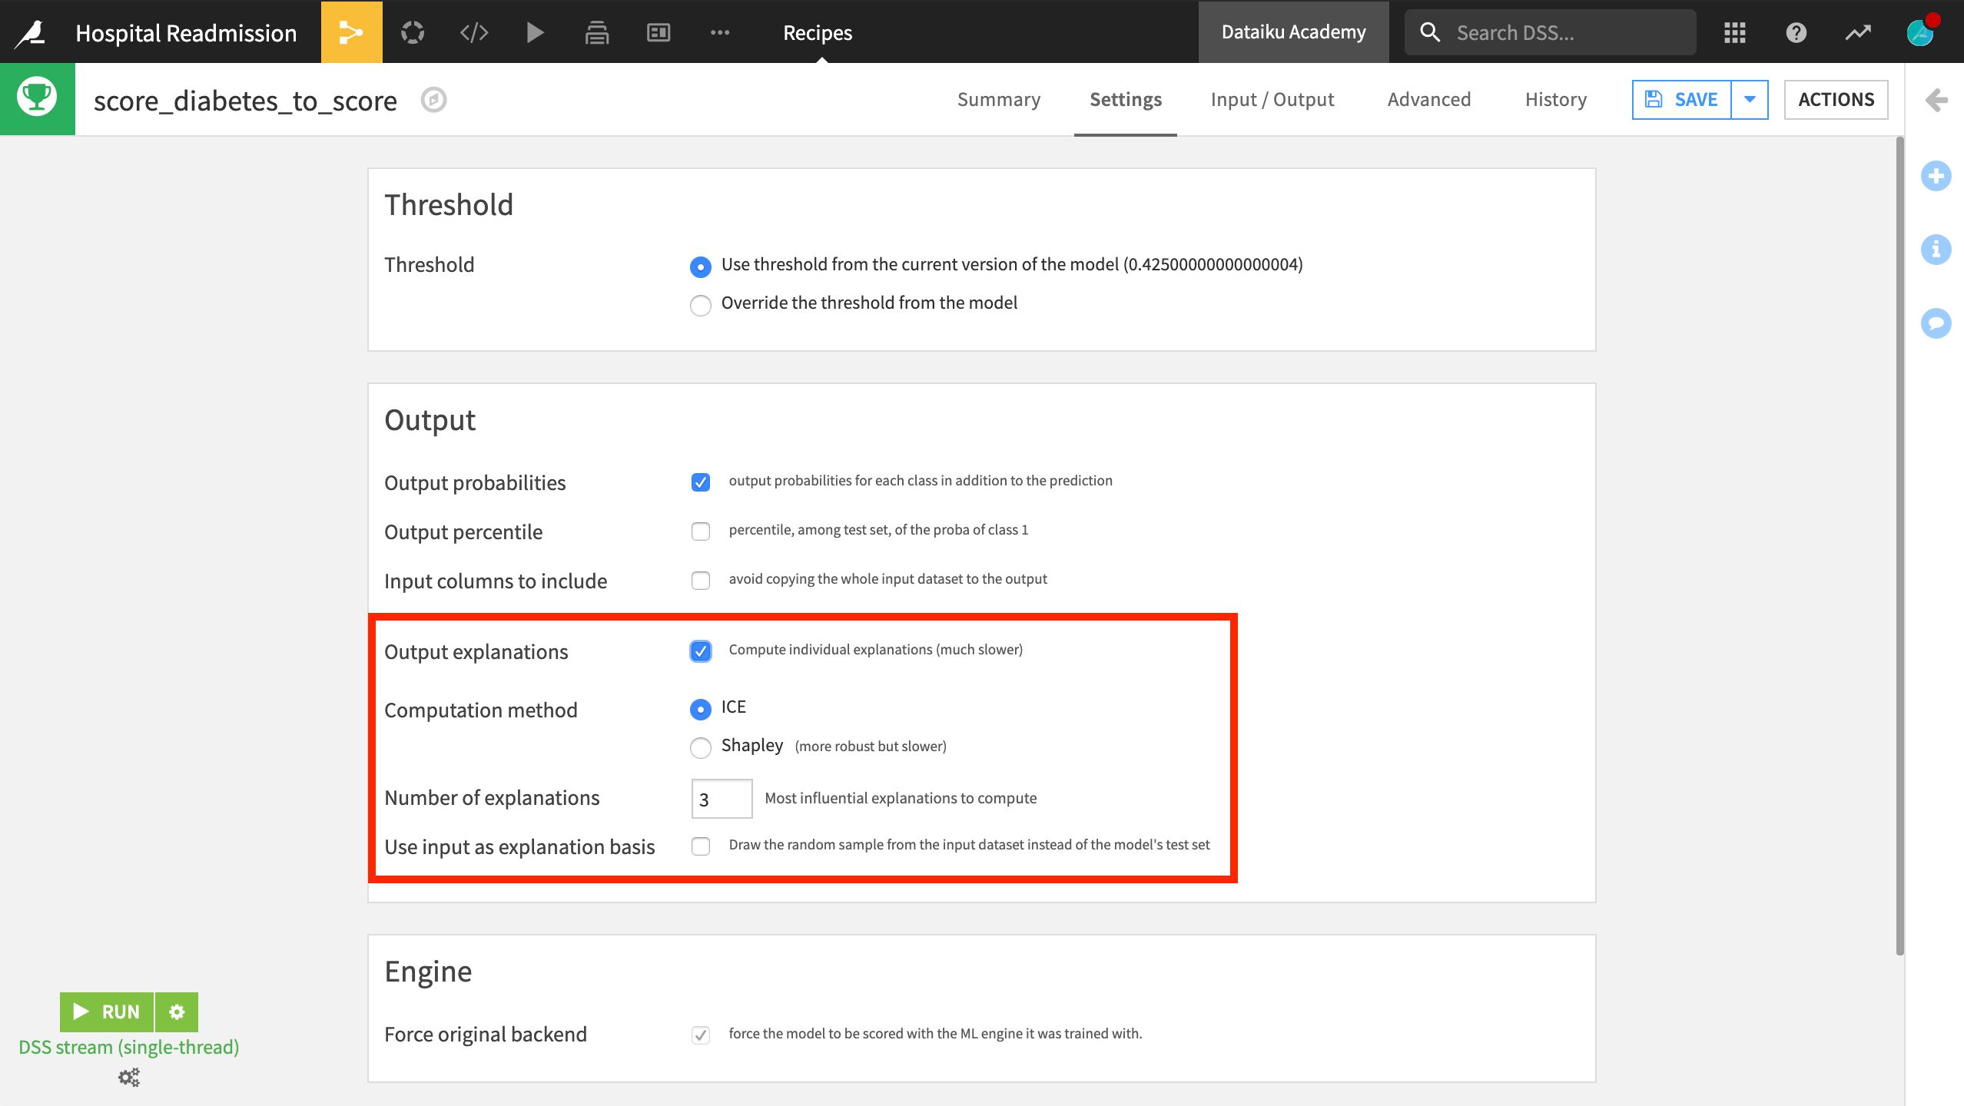Open the more options ellipsis menu
The image size is (1964, 1106).
(x=719, y=32)
